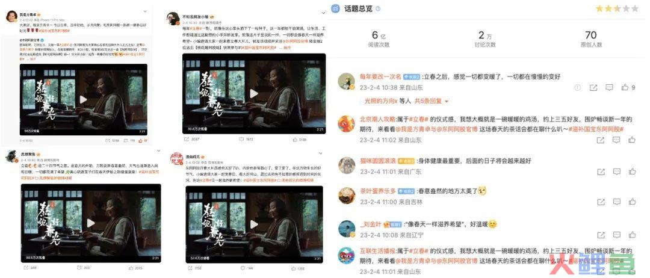Play the video in 我是方青卓's post
Image resolution: width=650 pixels, height=278 pixels.
coord(83,99)
